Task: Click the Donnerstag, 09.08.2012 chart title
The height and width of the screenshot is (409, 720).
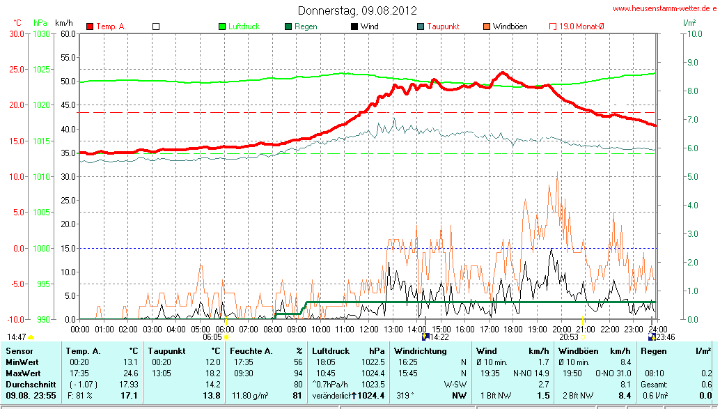Action: 357,10
